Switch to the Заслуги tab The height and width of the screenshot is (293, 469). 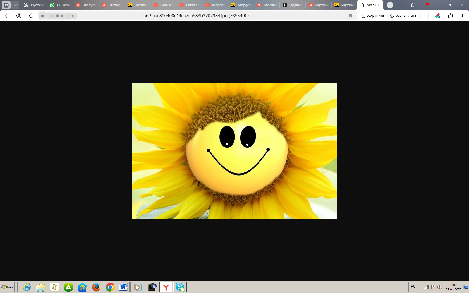86,5
